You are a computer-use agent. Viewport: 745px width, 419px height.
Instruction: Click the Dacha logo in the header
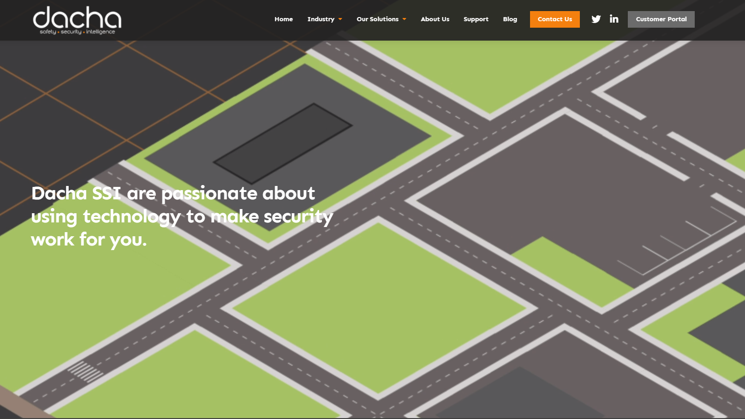[77, 19]
